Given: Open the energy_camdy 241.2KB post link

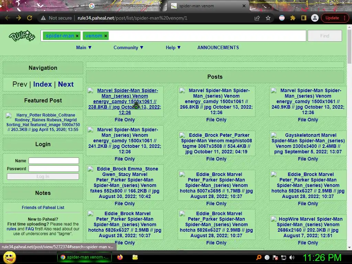Looking at the screenshot, I should (x=124, y=141).
